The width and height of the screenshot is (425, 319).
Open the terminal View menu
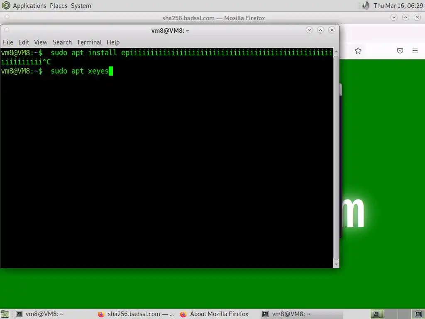pyautogui.click(x=41, y=42)
